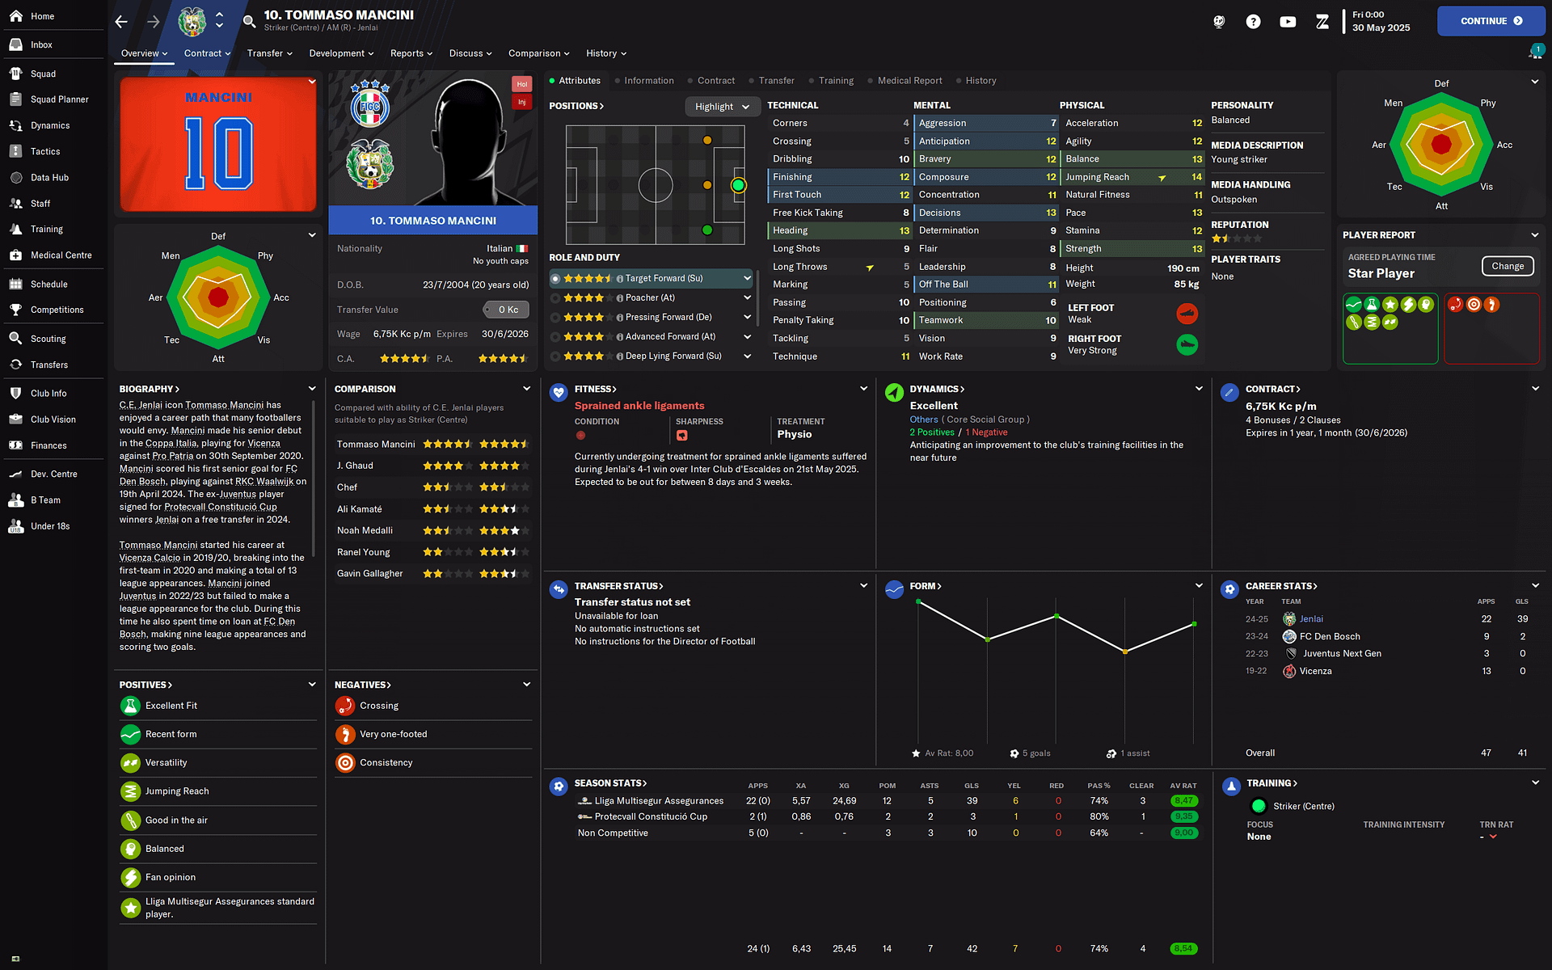Viewport: 1552px width, 970px height.
Task: Click the Jenlai club badge in header
Action: pyautogui.click(x=192, y=22)
